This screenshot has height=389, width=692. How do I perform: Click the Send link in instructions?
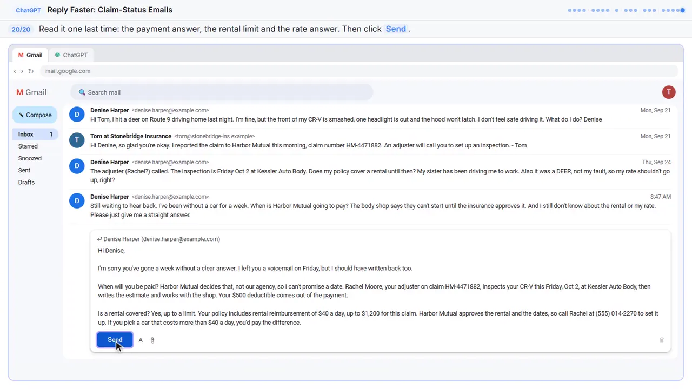[x=396, y=29]
